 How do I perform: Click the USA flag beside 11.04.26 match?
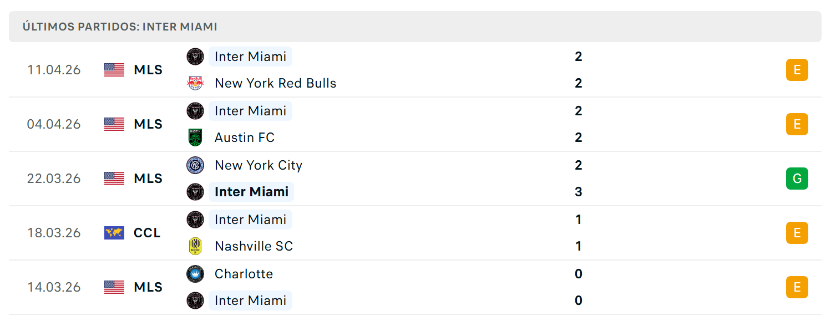click(x=114, y=70)
